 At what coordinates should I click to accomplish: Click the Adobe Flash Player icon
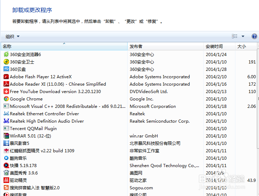coord(6,77)
